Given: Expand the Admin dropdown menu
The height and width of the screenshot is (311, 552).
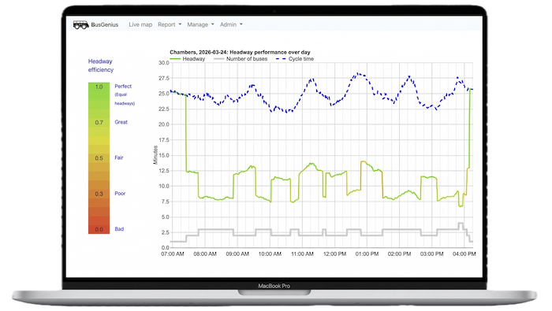Looking at the screenshot, I should click(231, 24).
